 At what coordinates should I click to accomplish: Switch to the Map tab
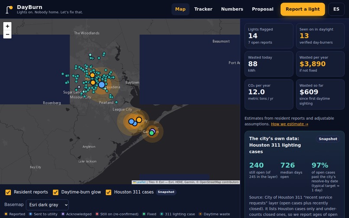[180, 9]
